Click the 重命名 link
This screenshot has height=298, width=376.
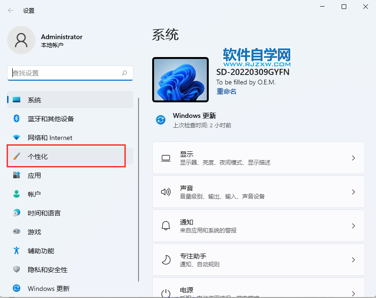pyautogui.click(x=226, y=91)
